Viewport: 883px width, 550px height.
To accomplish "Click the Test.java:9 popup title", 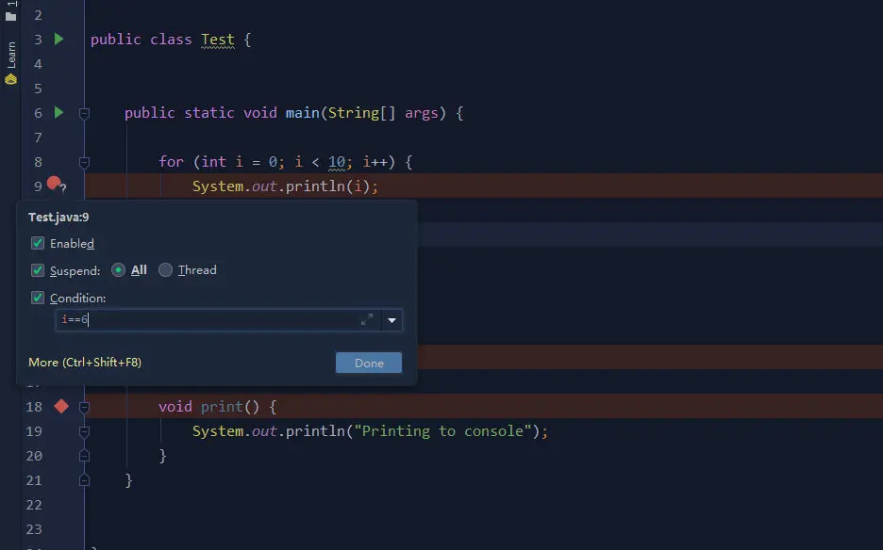I will click(x=58, y=217).
